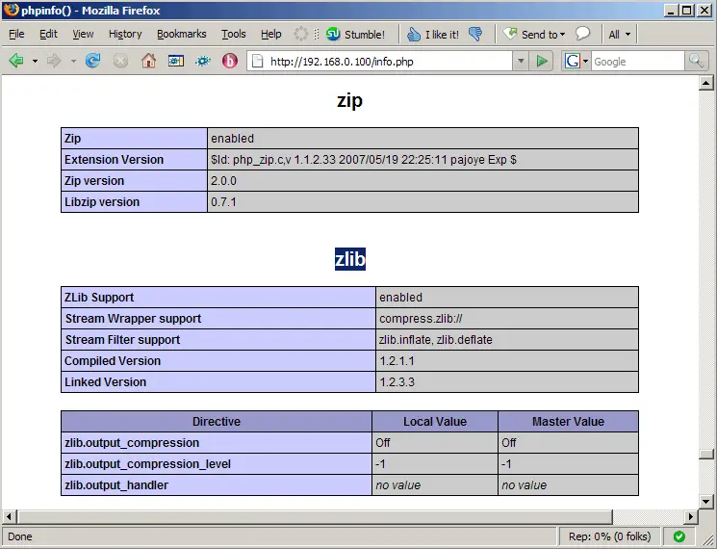The width and height of the screenshot is (717, 549).
Task: Open the Back button history dropdown arrow
Action: [x=35, y=61]
